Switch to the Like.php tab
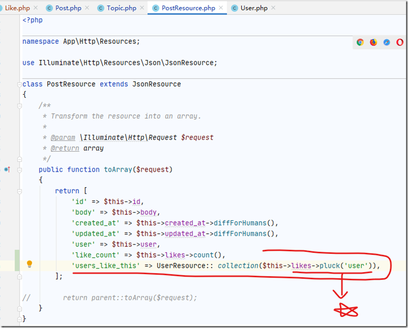Screen dimensions: 408x328 click(x=17, y=8)
